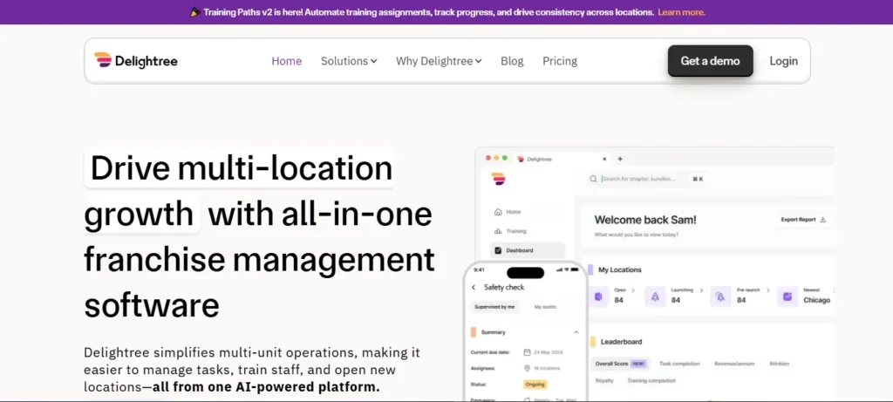Click the Welcome back Sam! heading
The height and width of the screenshot is (402, 893).
[645, 220]
